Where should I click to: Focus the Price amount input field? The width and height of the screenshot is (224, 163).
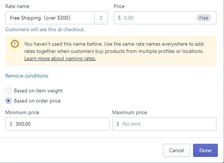(156, 17)
